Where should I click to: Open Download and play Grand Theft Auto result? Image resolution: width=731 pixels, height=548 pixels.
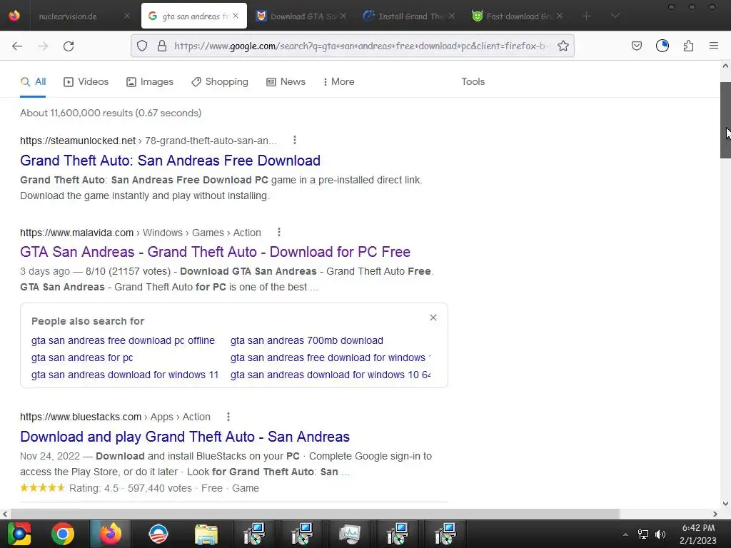(x=185, y=437)
